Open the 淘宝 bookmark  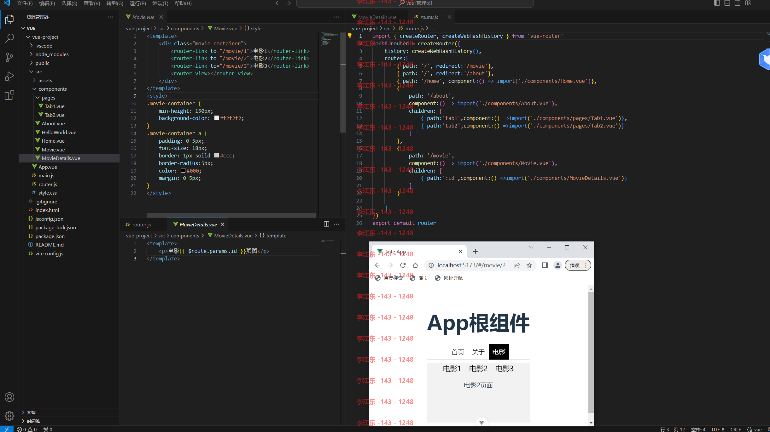tap(419, 278)
